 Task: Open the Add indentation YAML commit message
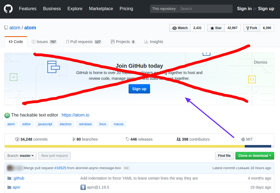pyautogui.click(x=139, y=178)
